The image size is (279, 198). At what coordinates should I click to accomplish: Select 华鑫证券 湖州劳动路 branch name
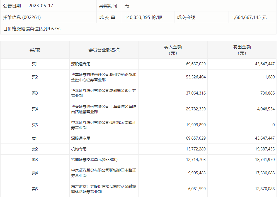pyautogui.click(x=104, y=77)
